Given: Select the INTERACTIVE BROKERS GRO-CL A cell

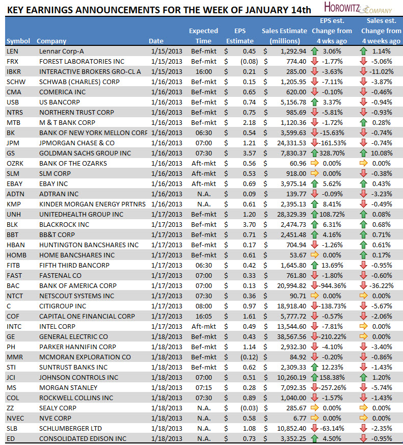Looking at the screenshot, I should (90, 72).
